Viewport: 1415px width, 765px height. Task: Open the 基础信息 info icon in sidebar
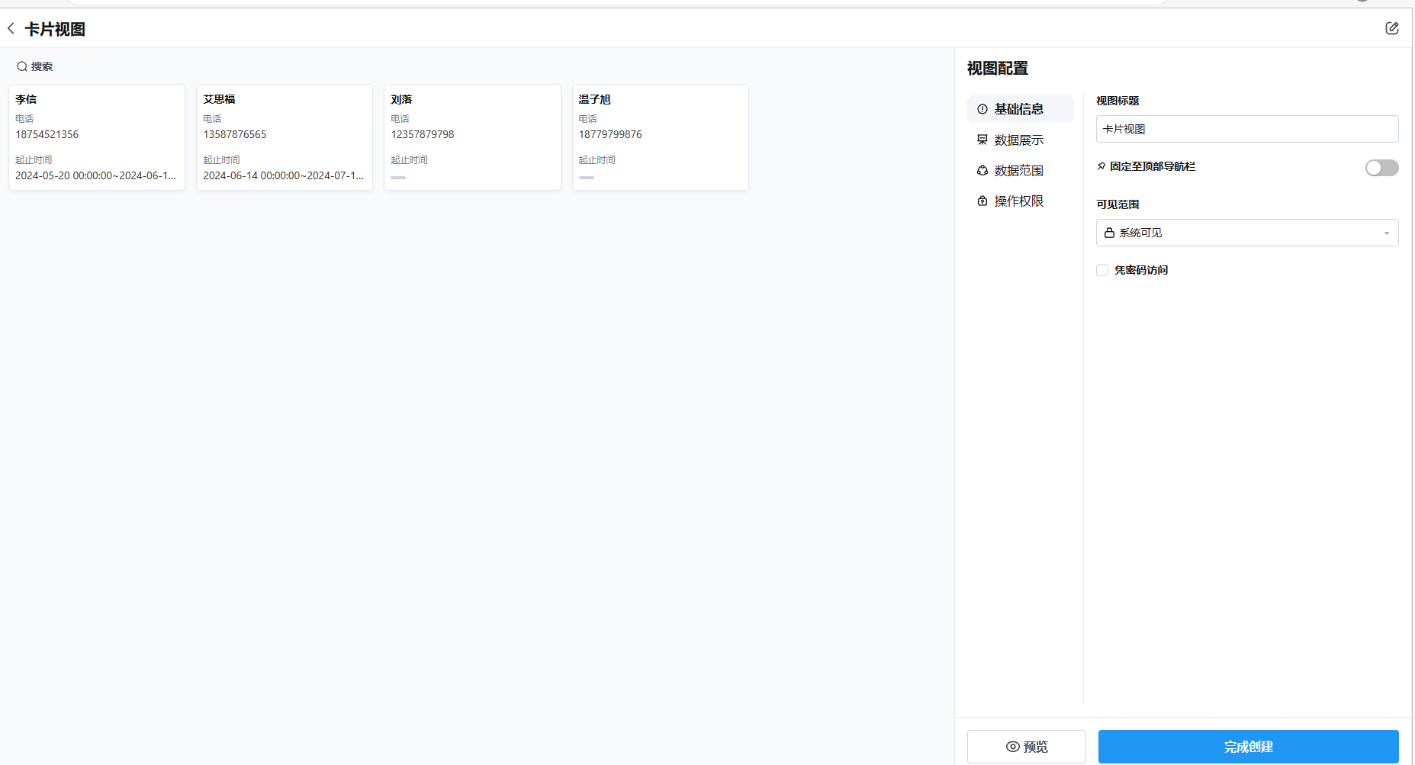point(982,109)
